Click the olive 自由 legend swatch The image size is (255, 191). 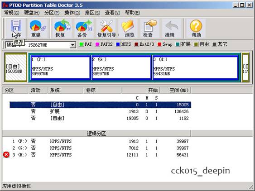(196, 44)
